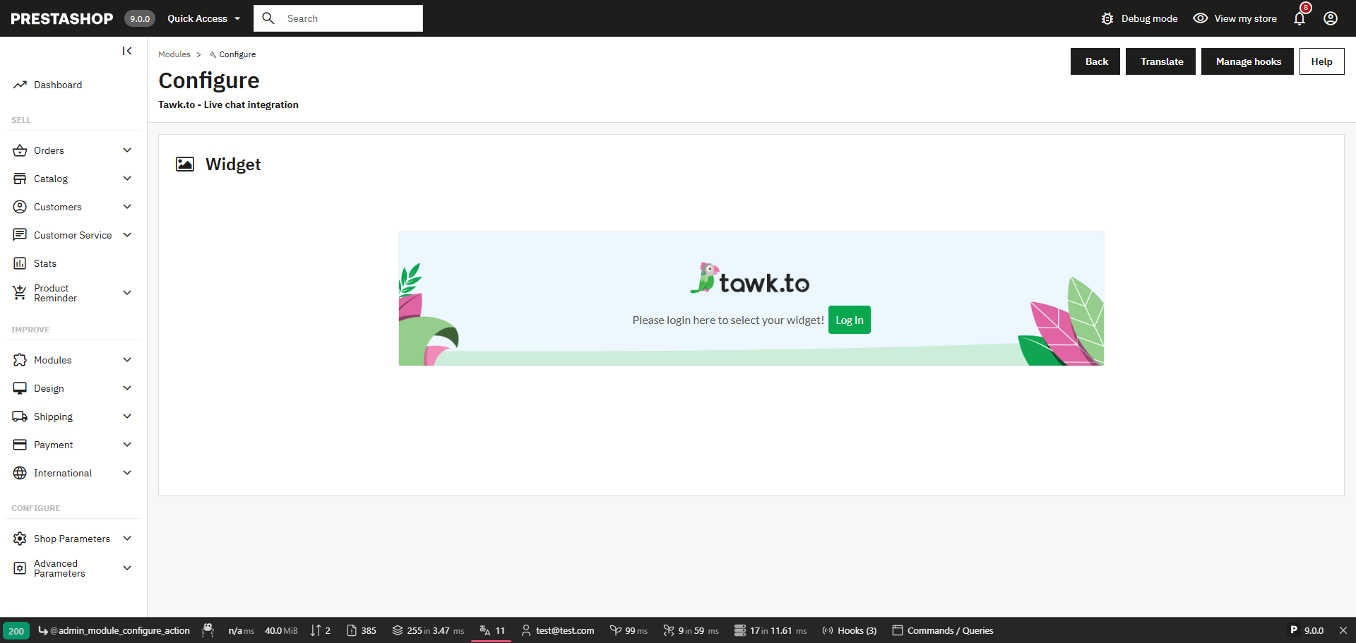Expand the International submenu
Viewport: 1356px width, 643px height.
point(127,473)
